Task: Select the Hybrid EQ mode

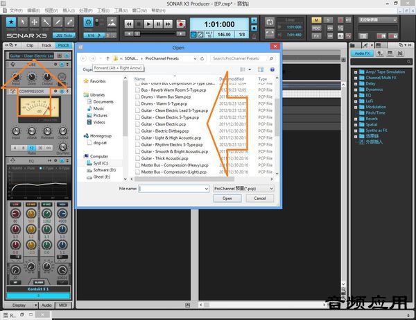Action: 15,169
